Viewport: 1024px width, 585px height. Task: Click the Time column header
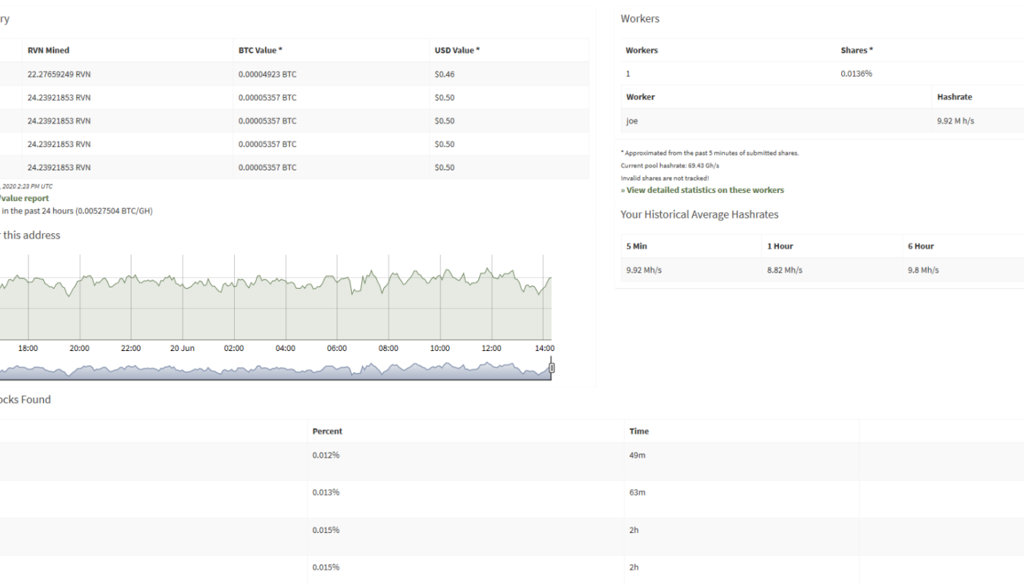639,431
